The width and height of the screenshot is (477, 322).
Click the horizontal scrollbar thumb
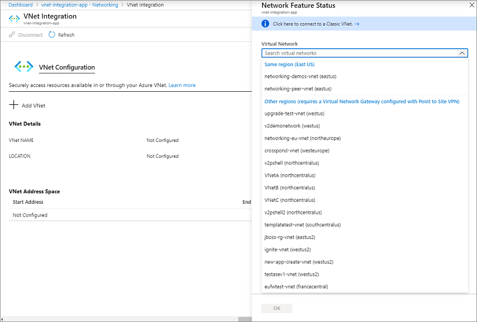(x=245, y=319)
